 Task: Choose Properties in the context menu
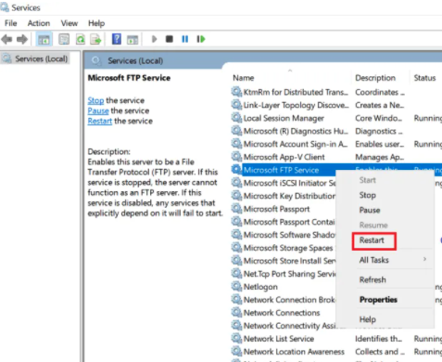(378, 300)
